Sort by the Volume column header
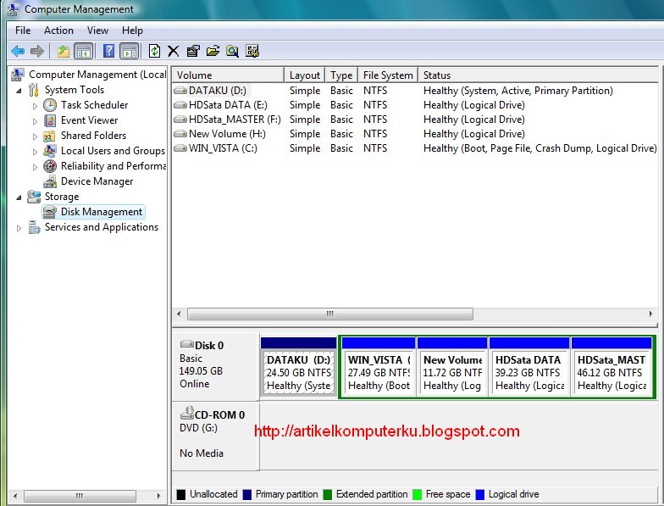 click(x=228, y=75)
